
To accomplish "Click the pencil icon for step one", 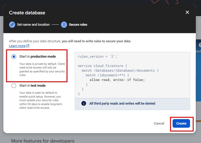I will click(12, 25).
